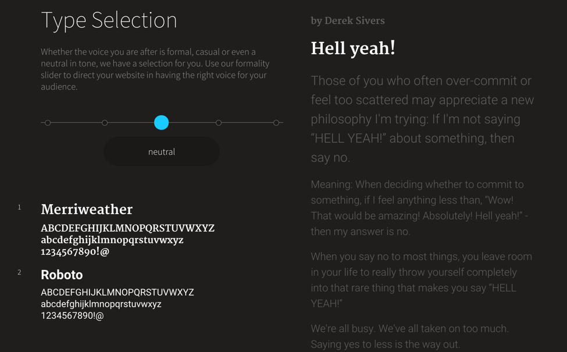The image size is (567, 352).
Task: Click the "Hell yeah!" article title
Action: (353, 48)
